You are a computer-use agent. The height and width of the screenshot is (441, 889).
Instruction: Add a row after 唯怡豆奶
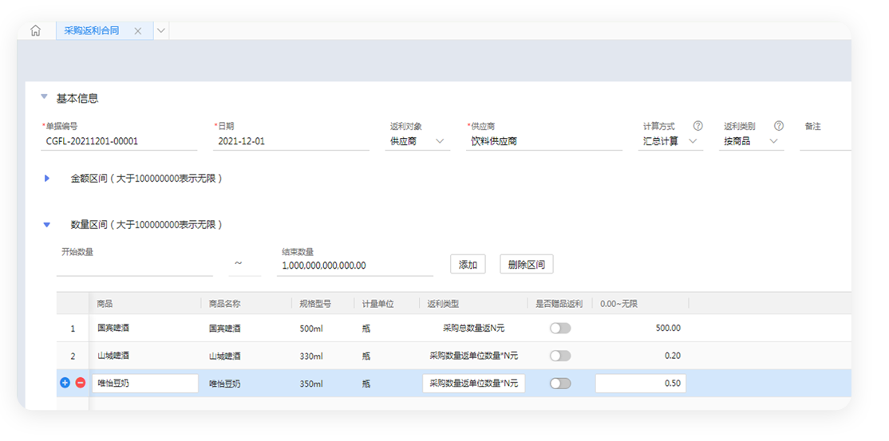click(x=65, y=383)
